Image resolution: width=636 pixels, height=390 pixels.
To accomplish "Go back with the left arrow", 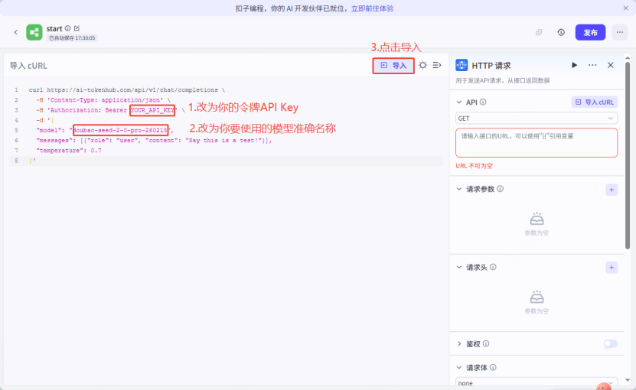I will coord(16,32).
